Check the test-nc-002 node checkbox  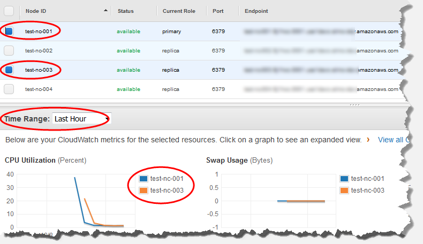point(9,51)
